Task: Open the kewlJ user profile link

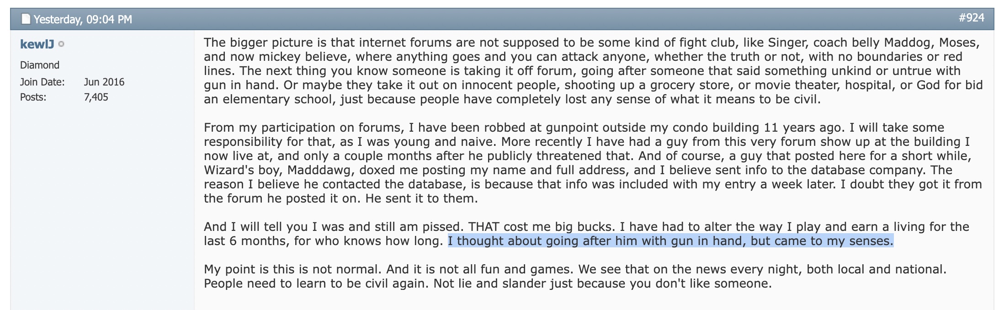Action: pos(37,44)
